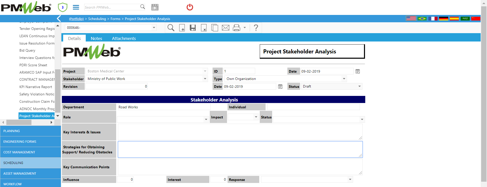Expand the Draft Status dropdown
This screenshot has height=187, width=487.
(359, 86)
